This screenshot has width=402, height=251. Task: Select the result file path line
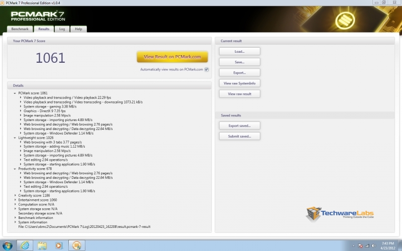[x=84, y=227]
